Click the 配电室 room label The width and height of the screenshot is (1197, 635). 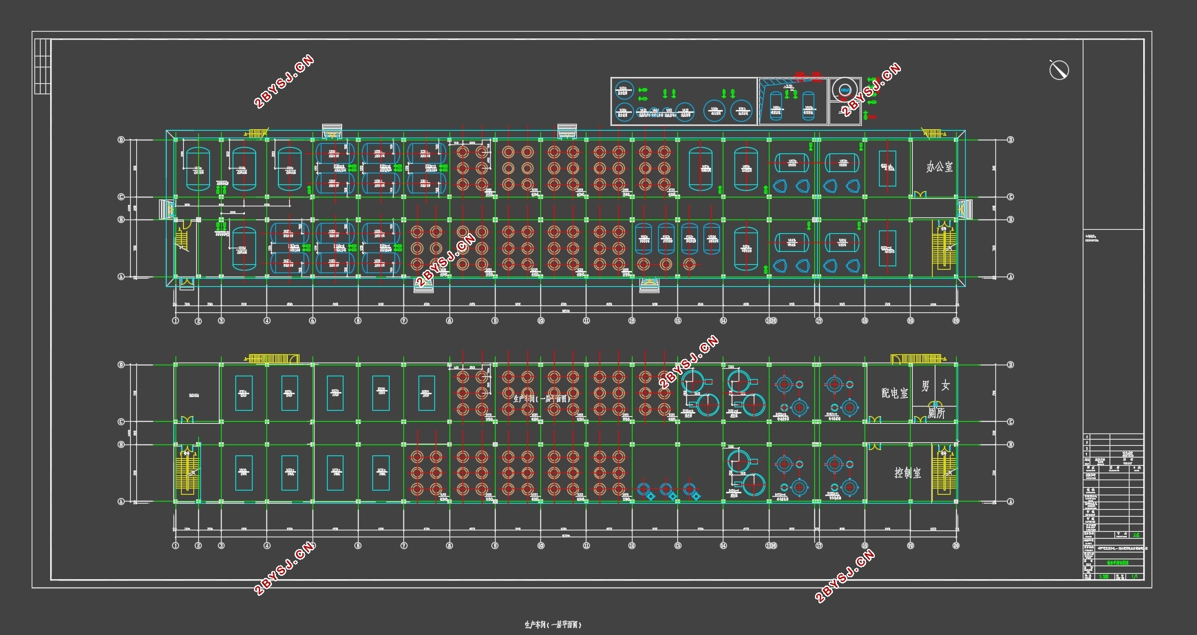(x=895, y=393)
